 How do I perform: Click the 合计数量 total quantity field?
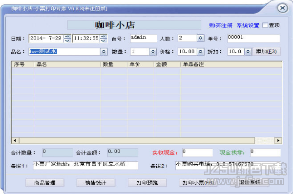[x=57, y=152]
